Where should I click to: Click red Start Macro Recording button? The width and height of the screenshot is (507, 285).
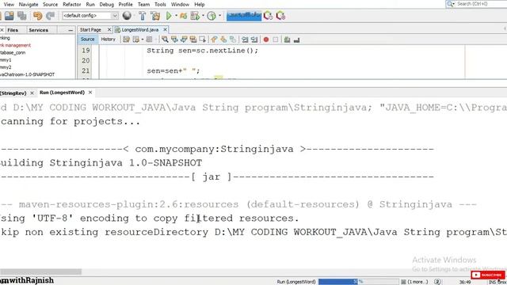(x=266, y=40)
